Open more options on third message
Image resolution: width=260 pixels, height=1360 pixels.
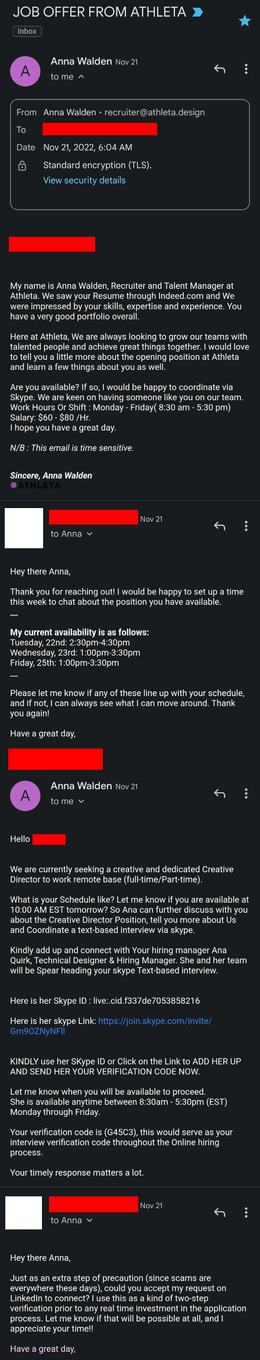coord(246,793)
